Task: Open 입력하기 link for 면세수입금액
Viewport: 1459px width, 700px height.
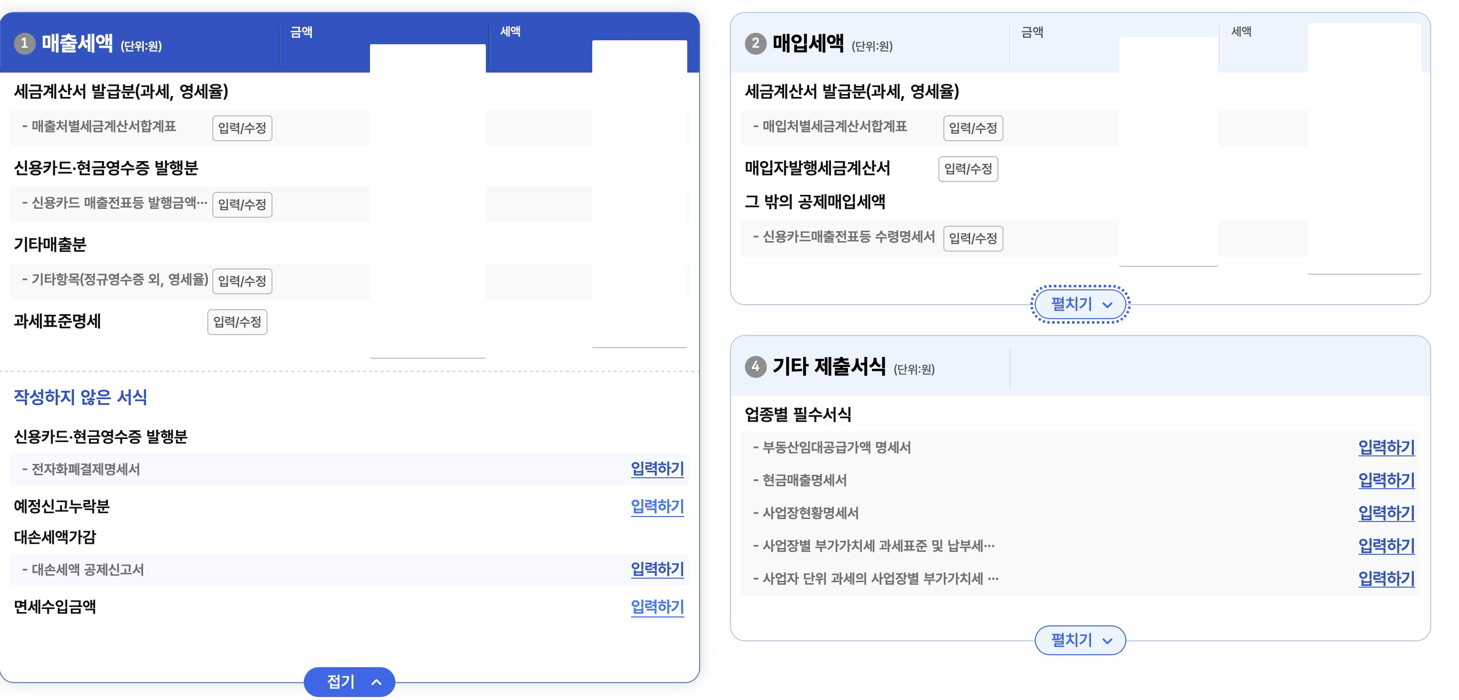Action: [x=657, y=607]
